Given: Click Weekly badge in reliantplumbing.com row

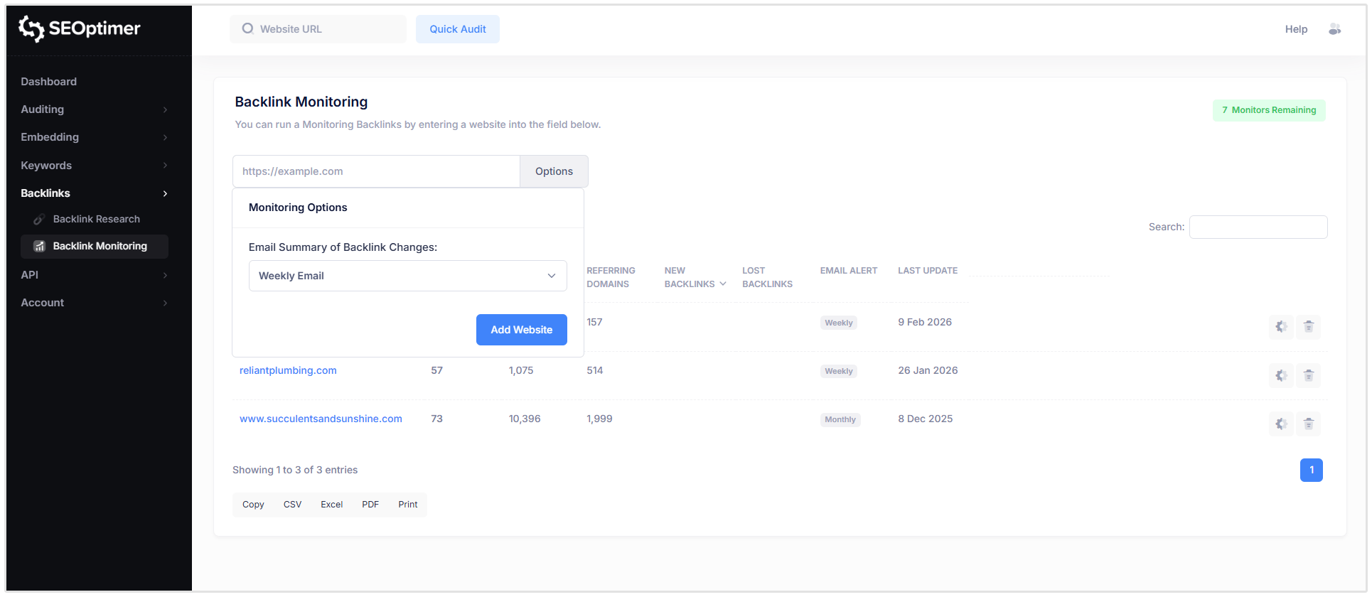Looking at the screenshot, I should click(x=838, y=371).
